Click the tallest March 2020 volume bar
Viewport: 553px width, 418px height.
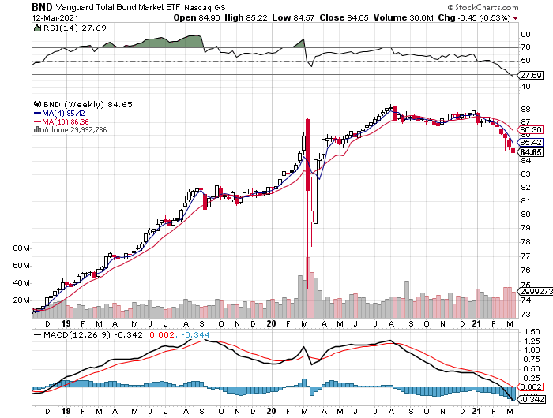tap(308, 287)
